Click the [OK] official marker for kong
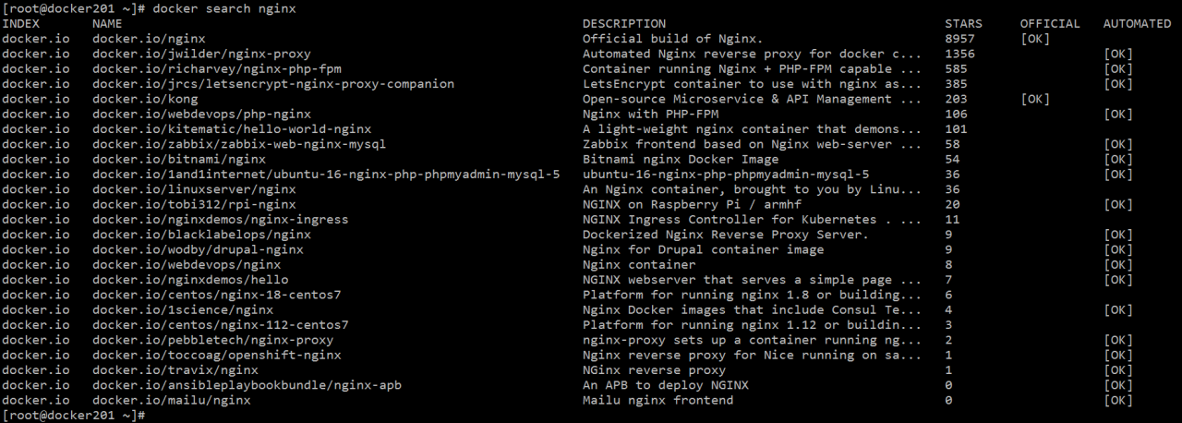The height and width of the screenshot is (423, 1182). (x=1035, y=99)
